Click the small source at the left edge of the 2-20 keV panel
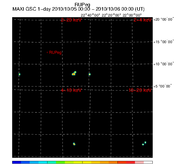Image resolution: width=178 pixels, height=164 pixels. click(x=20, y=74)
